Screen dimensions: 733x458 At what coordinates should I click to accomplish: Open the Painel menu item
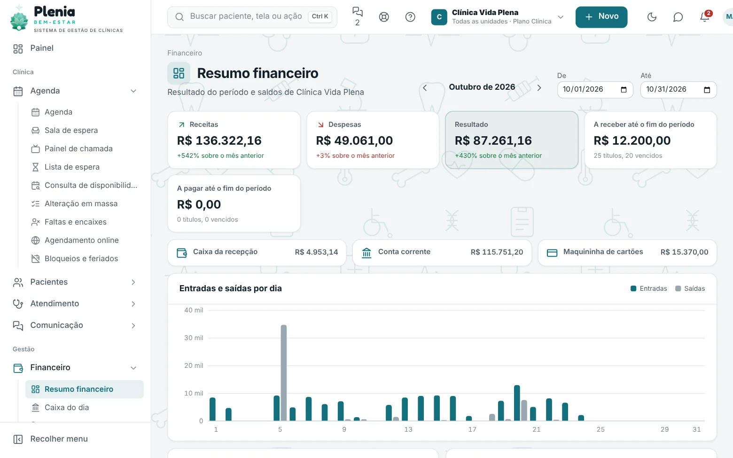coord(75,48)
